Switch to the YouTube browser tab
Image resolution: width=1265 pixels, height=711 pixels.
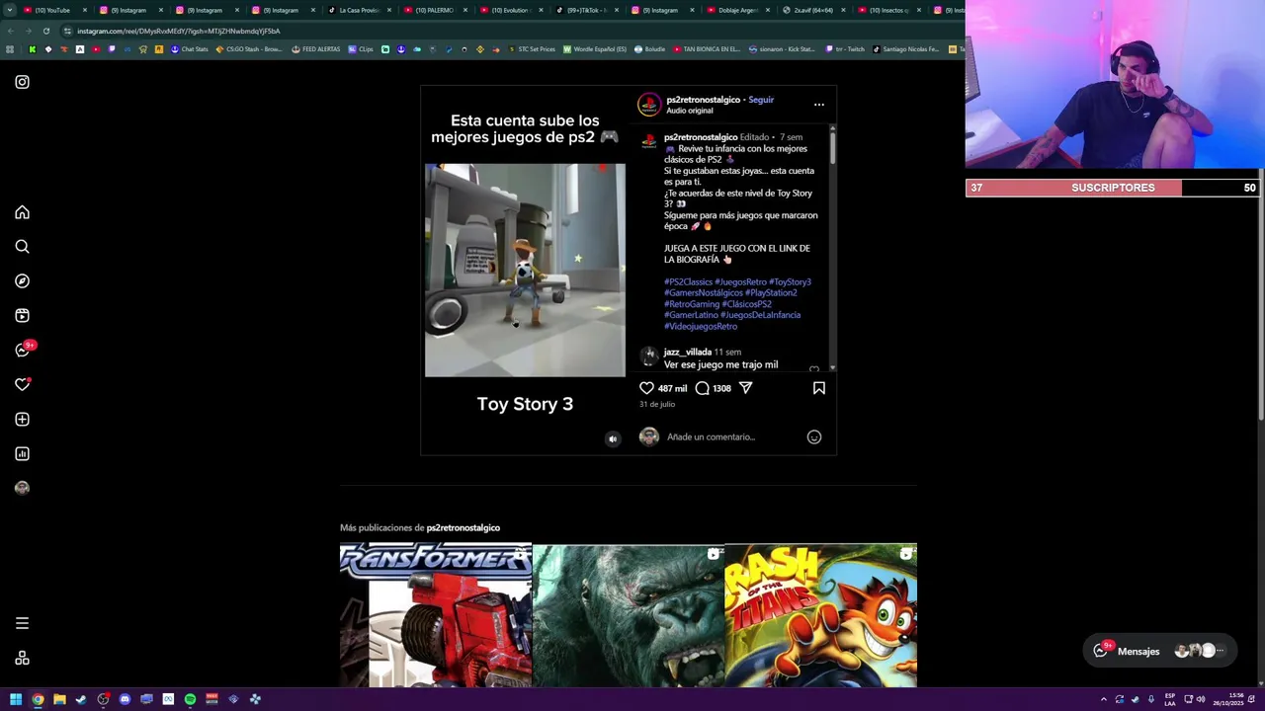point(53,10)
